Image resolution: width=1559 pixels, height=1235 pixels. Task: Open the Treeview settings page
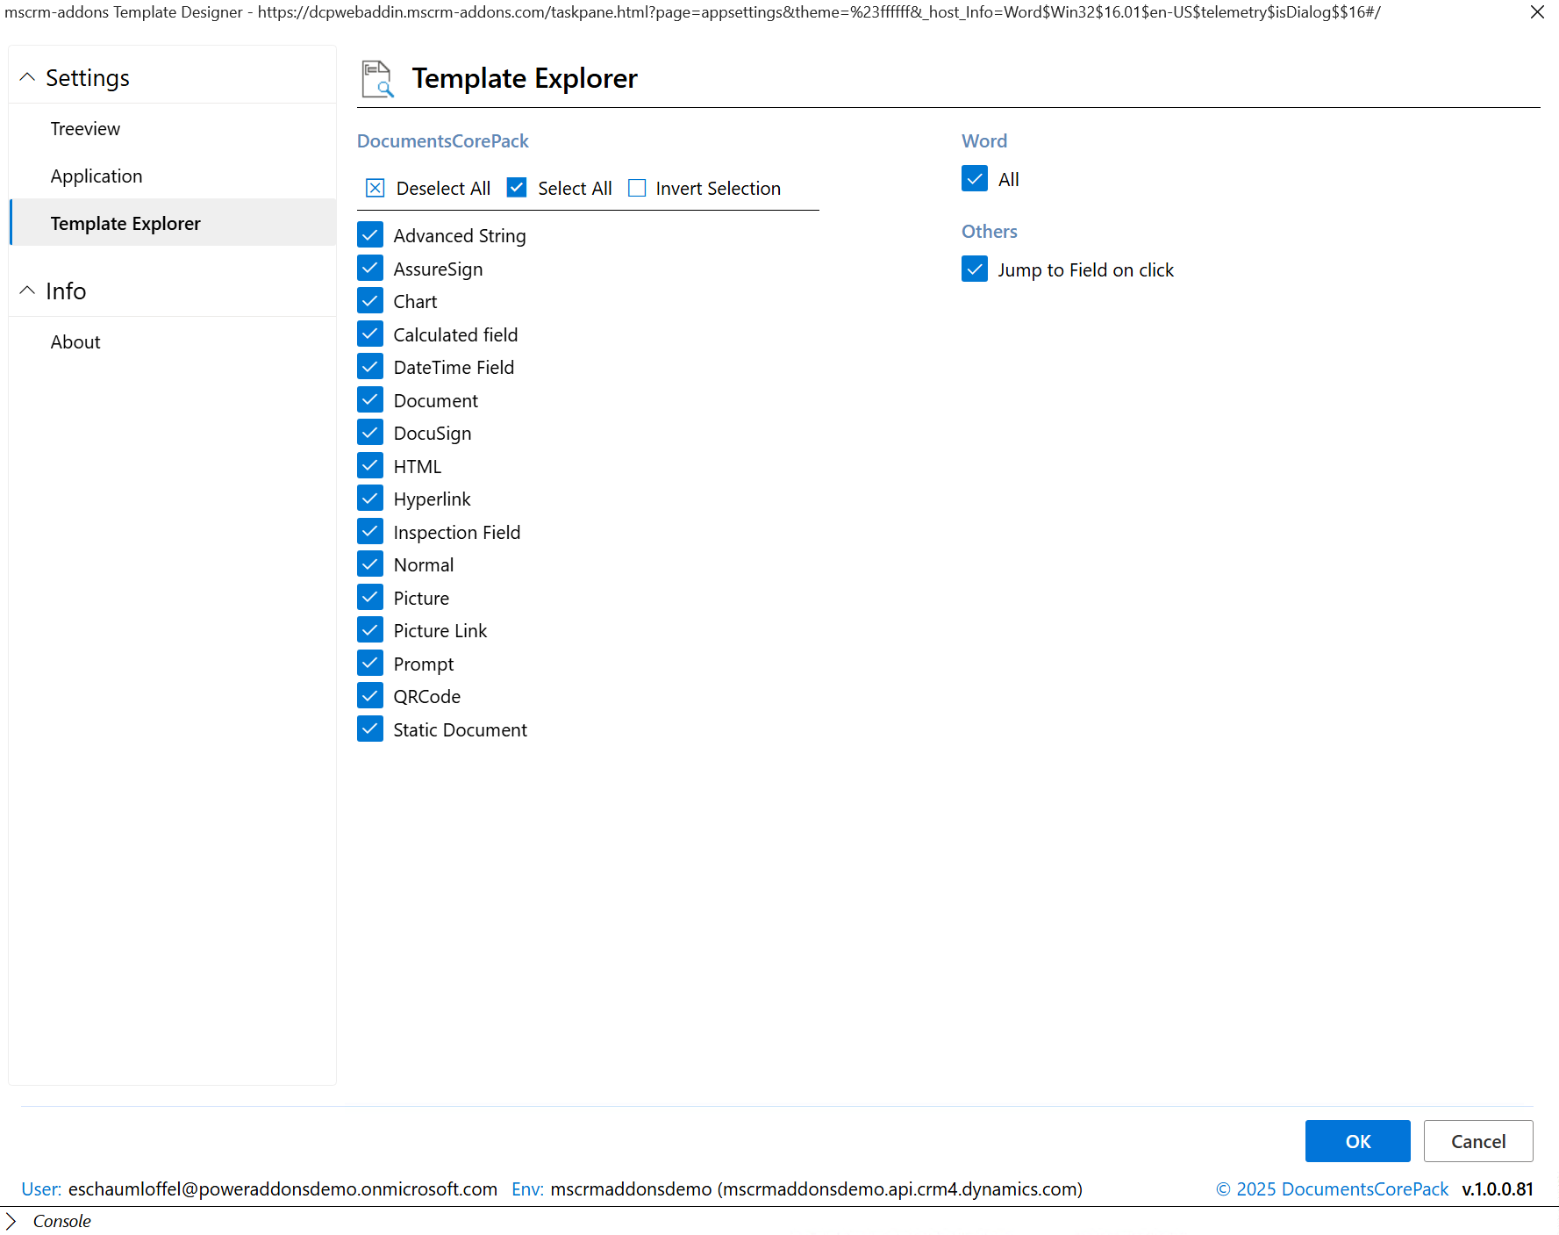pos(85,129)
